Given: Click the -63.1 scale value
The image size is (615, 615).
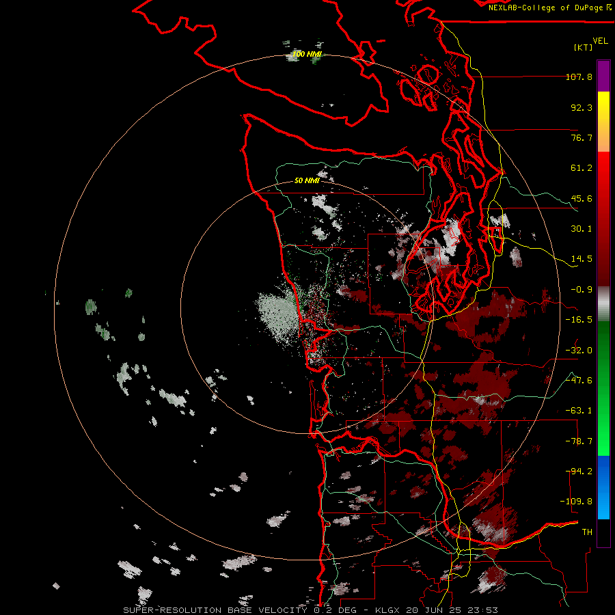Looking at the screenshot, I should [x=579, y=411].
